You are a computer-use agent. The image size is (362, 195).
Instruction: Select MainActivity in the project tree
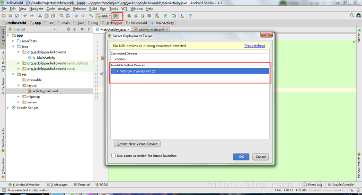pyautogui.click(x=46, y=58)
